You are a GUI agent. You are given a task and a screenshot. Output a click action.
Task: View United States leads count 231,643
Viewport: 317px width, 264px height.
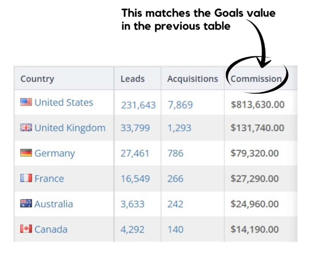[138, 105]
